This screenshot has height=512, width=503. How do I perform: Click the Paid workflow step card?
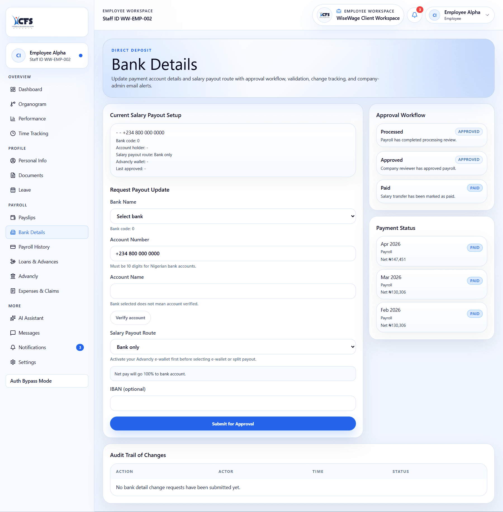point(431,192)
